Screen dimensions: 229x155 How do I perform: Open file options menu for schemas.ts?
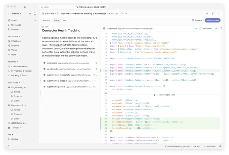[x=217, y=28]
